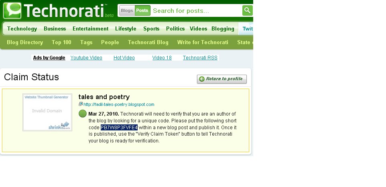Open the Top 100 page
The height and width of the screenshot is (187, 386).
(61, 42)
